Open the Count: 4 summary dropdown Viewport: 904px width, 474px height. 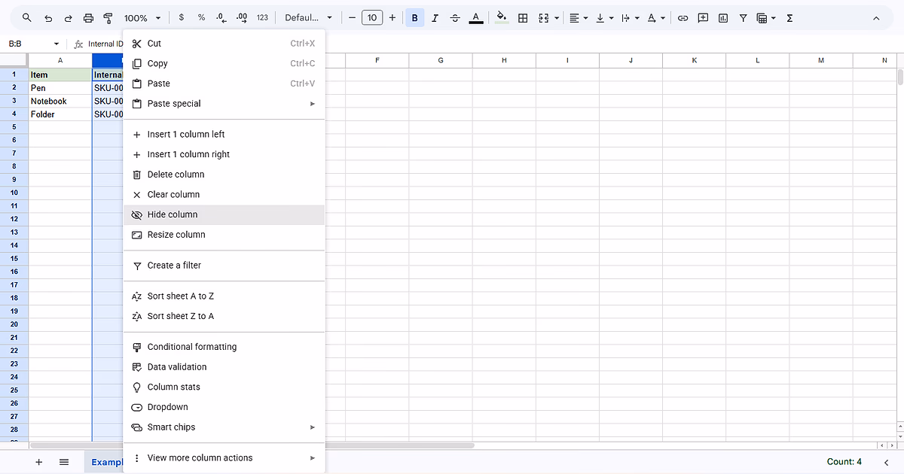pyautogui.click(x=844, y=462)
